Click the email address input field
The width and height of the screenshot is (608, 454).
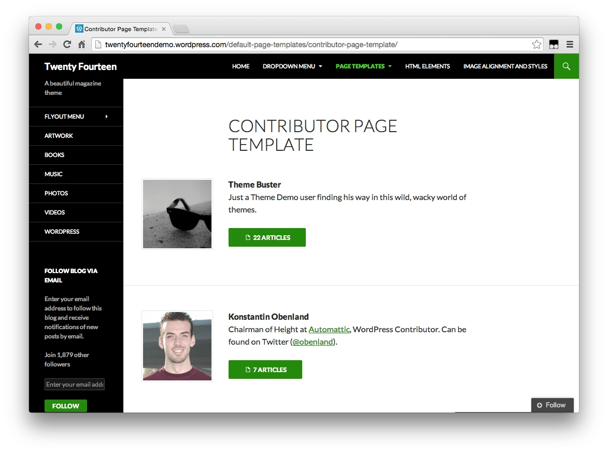(75, 384)
